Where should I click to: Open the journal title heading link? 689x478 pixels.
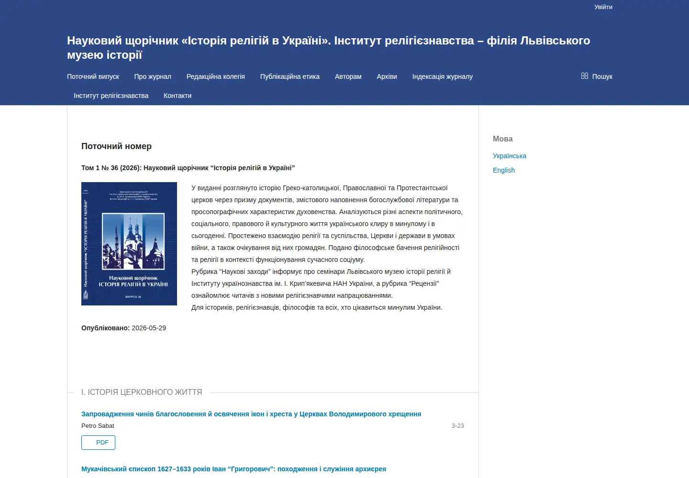[x=328, y=48]
